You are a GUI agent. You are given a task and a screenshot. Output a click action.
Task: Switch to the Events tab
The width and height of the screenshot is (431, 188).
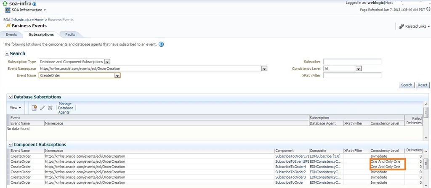[x=11, y=34]
